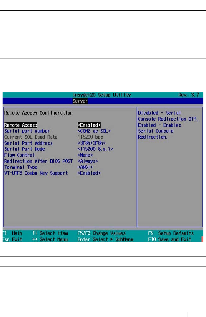Click the F5/F6 Change Values hint

pyautogui.click(x=101, y=233)
